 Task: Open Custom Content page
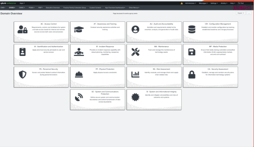point(95,7)
